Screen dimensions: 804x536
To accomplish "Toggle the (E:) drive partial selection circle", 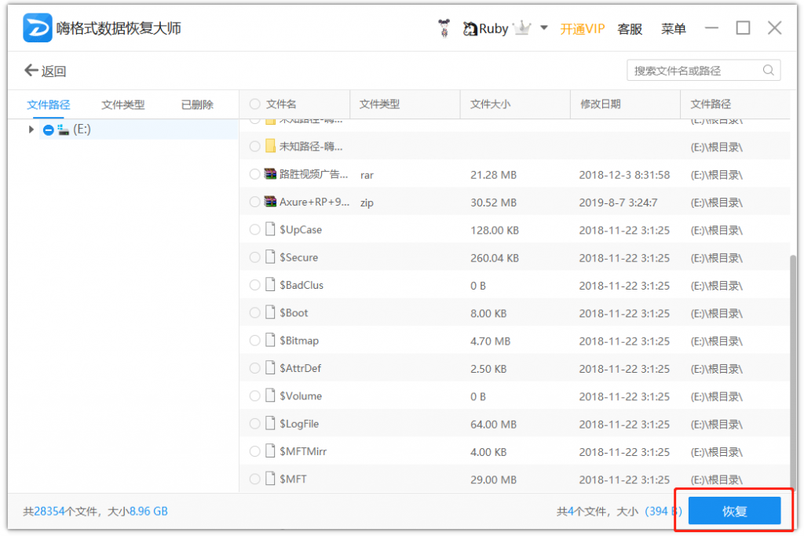I will pyautogui.click(x=48, y=130).
